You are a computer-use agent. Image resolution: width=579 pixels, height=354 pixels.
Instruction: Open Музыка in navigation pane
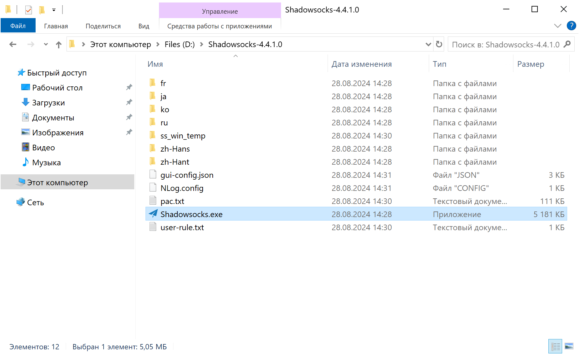[46, 162]
